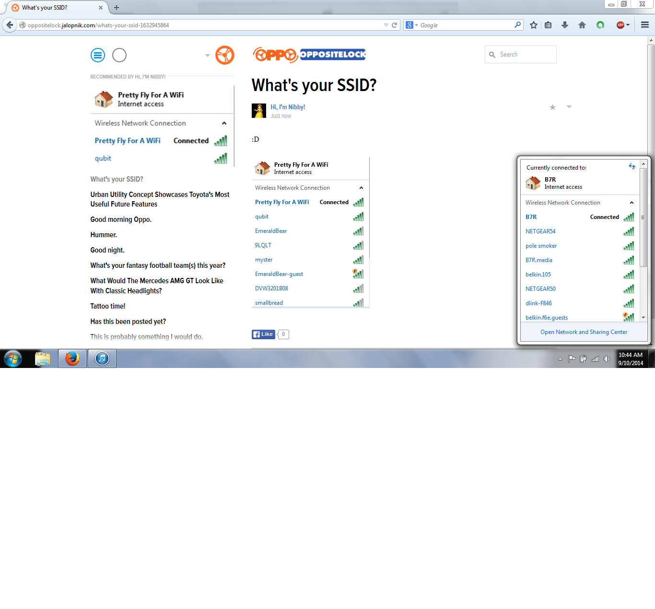Open Urban Utility Concept Toyota article link
The width and height of the screenshot is (655, 609).
point(160,199)
